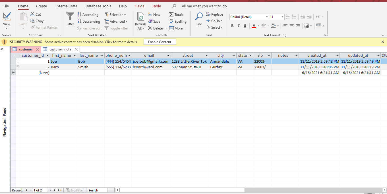
Task: Click Toggle Filter in Sort & Filter
Action: coord(116,28)
